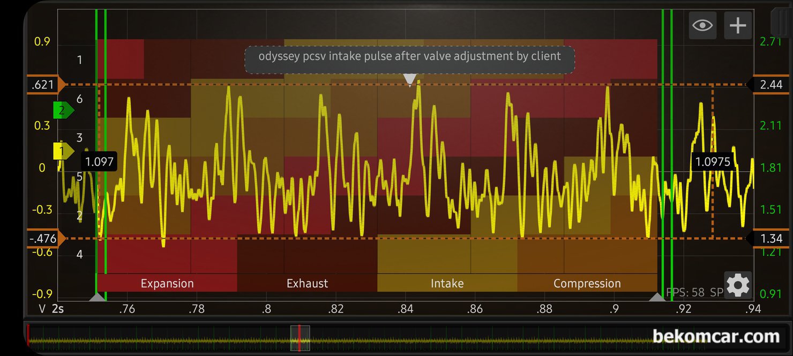Select the .621 upper cursor handle
The height and width of the screenshot is (356, 793).
point(46,85)
